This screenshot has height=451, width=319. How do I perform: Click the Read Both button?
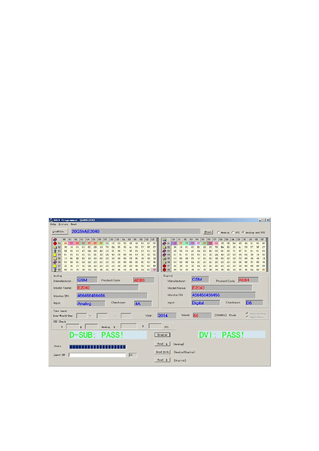tap(162, 352)
